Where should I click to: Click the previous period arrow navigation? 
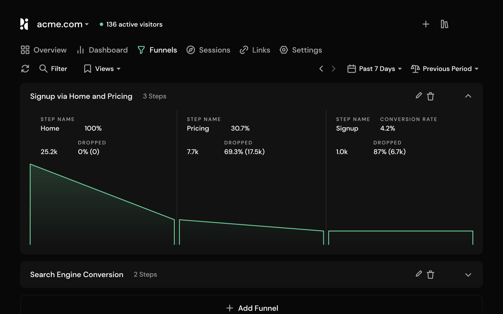[x=321, y=68]
